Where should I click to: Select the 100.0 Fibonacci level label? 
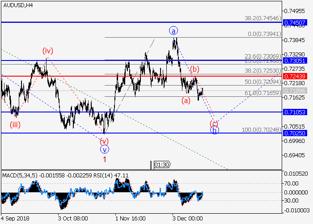262,129
